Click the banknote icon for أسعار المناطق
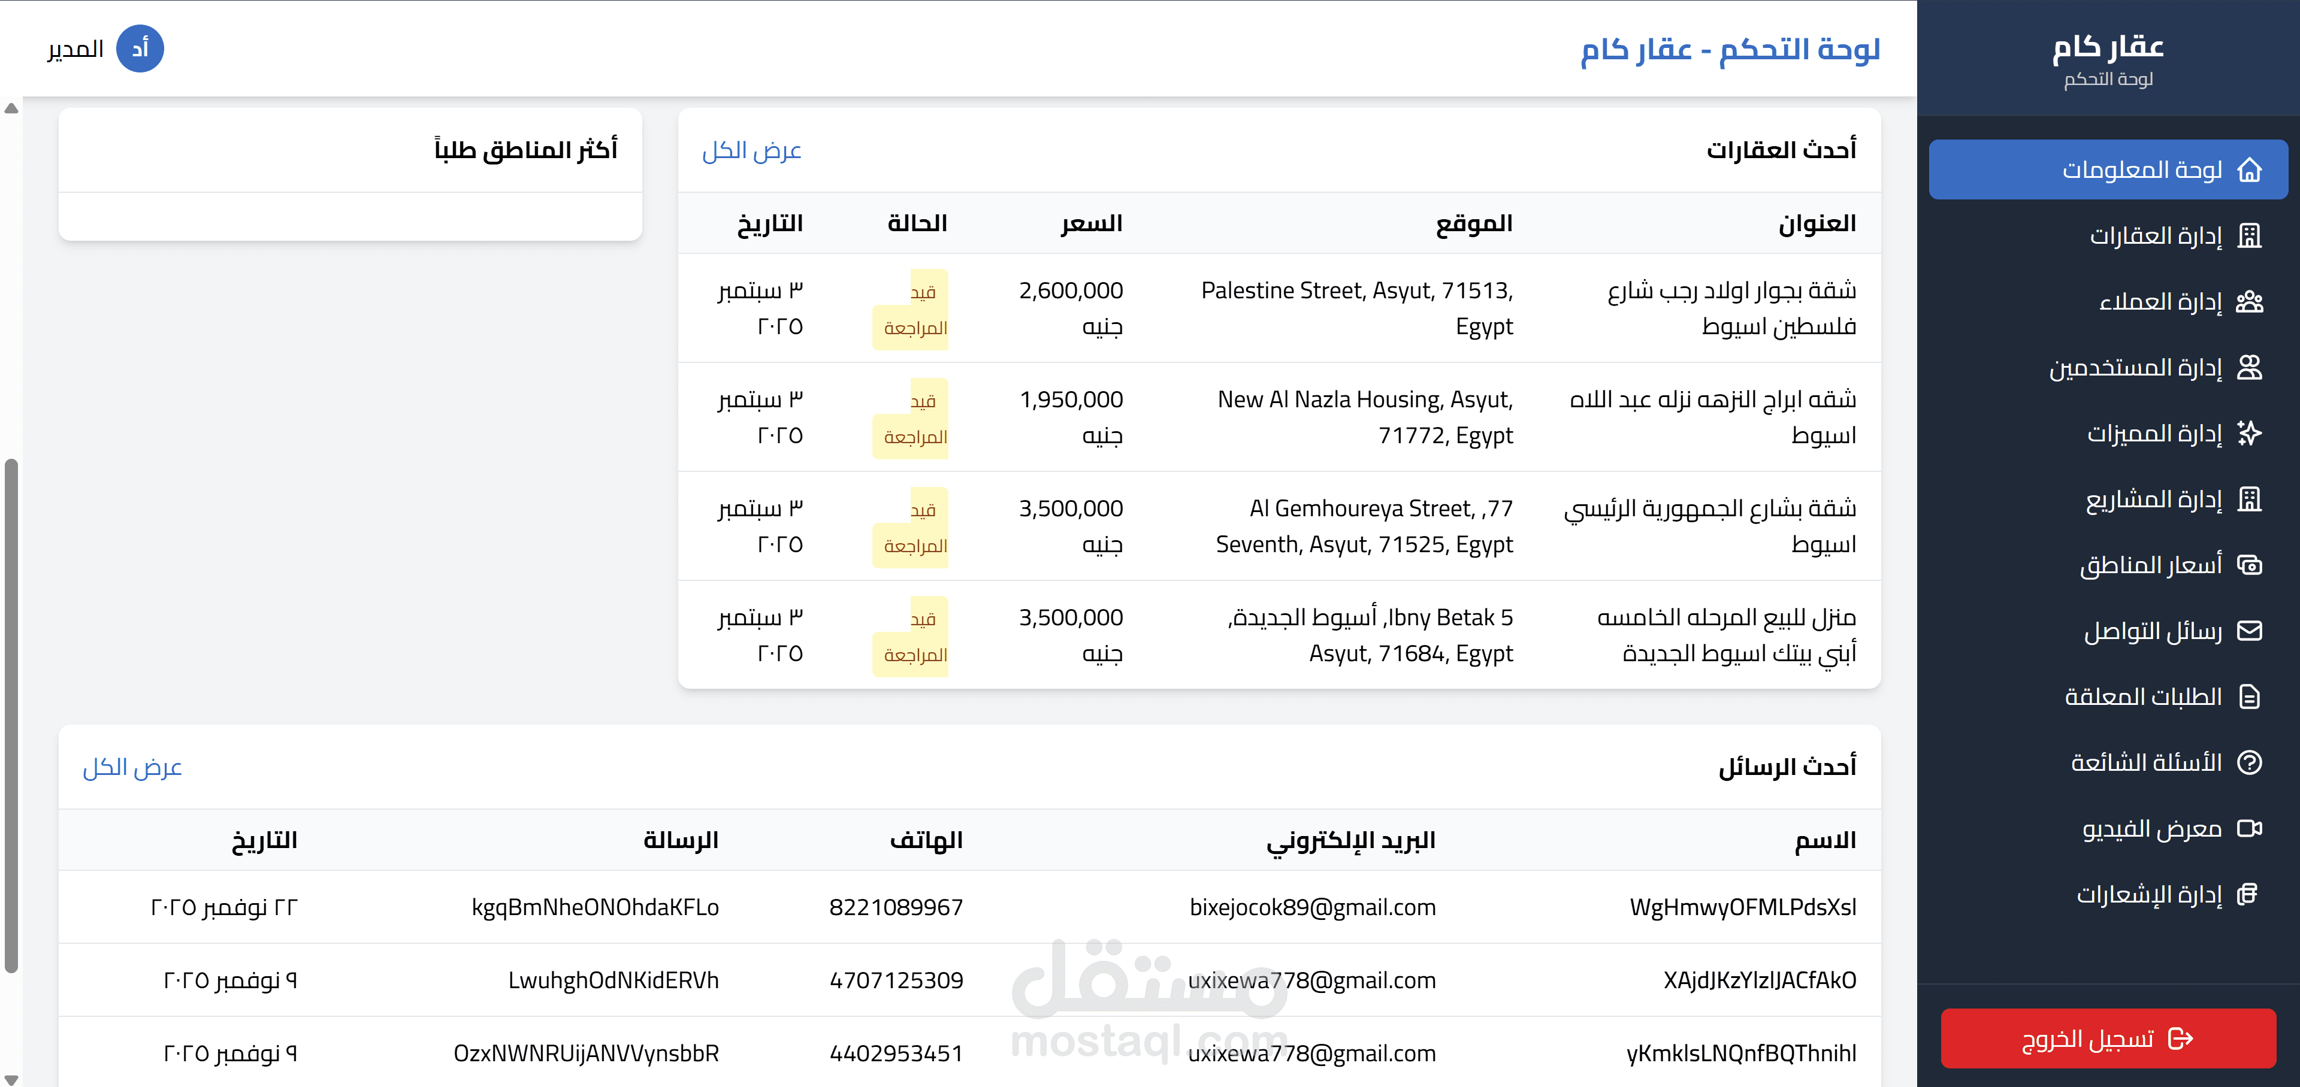2300x1087 pixels. pos(2249,565)
